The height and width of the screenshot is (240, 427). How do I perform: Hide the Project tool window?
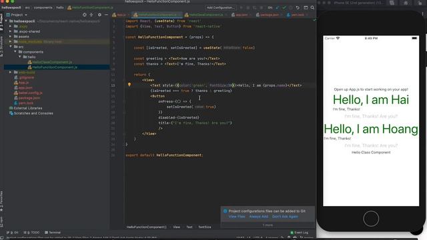point(106,15)
